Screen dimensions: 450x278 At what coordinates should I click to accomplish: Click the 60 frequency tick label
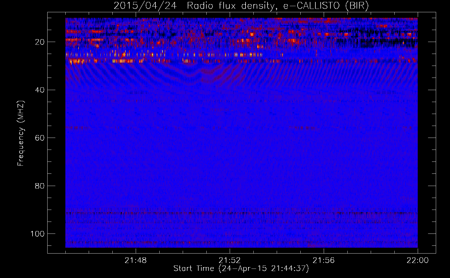point(40,138)
